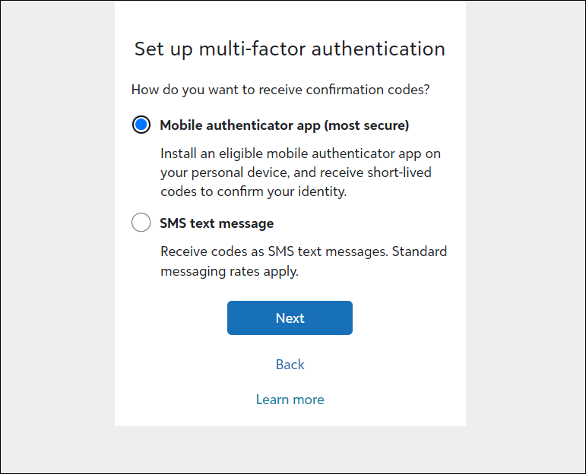Click the gray background left of the card
The width and height of the screenshot is (586, 474).
pos(57,228)
